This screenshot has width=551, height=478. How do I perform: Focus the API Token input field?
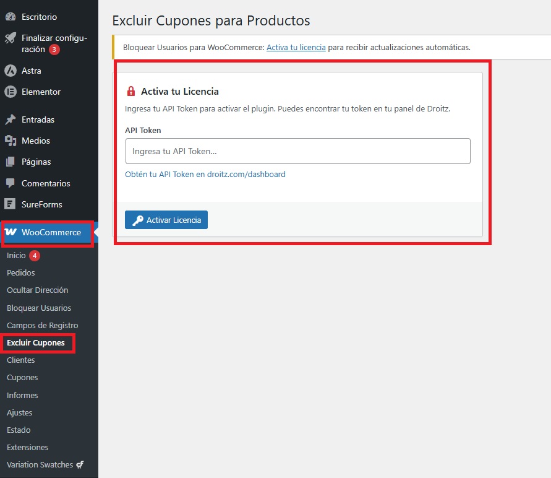point(297,151)
